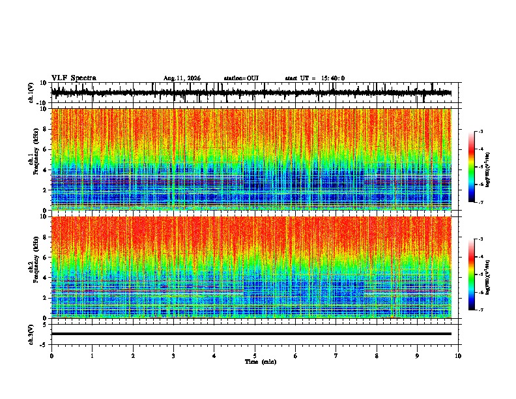Click the time axis tick label "2"
The width and height of the screenshot is (516, 399).
pos(133,356)
